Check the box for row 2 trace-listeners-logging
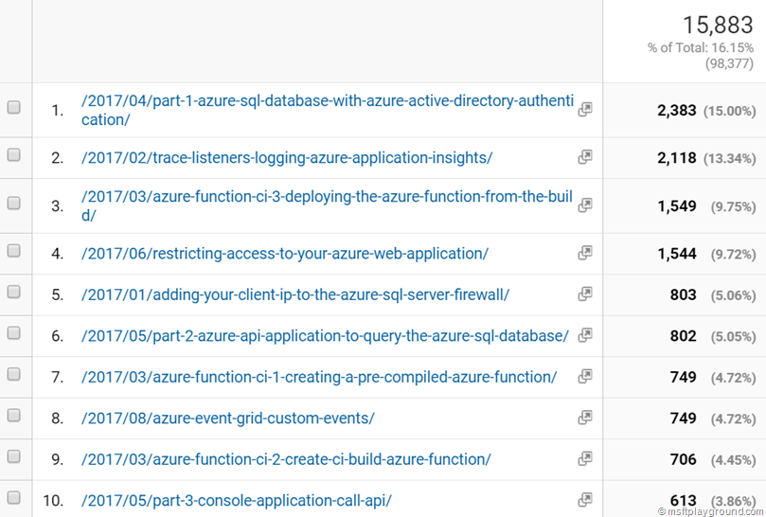766x517 pixels. [x=13, y=155]
